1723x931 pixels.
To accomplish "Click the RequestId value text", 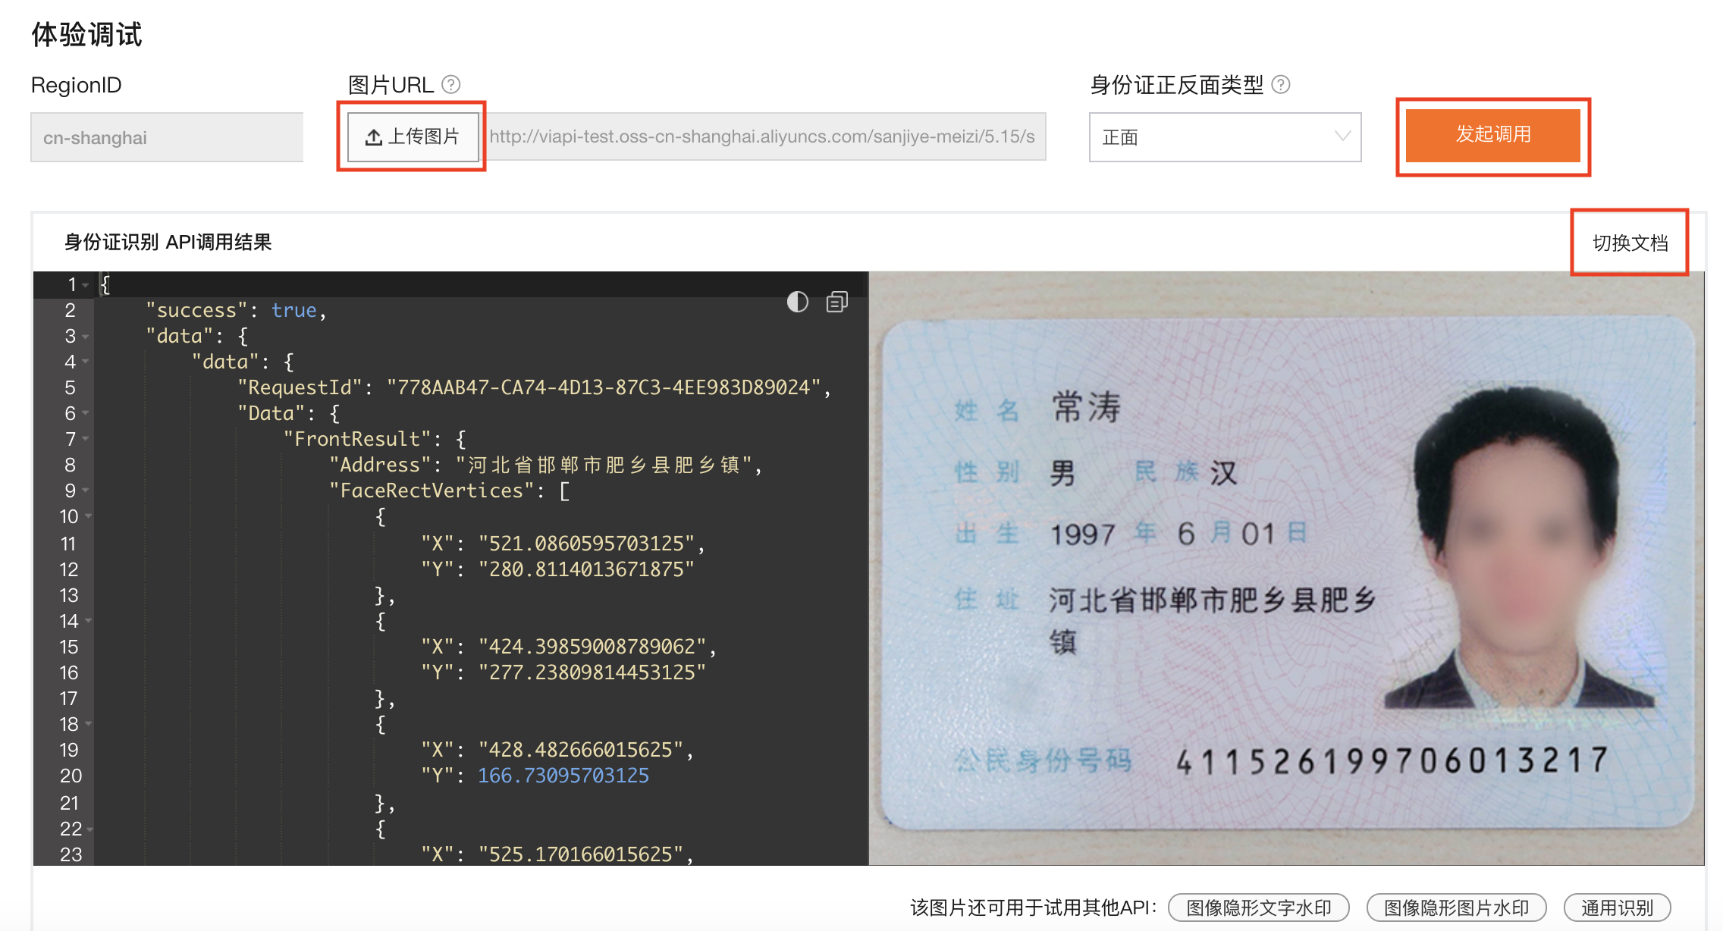I will click(x=604, y=387).
